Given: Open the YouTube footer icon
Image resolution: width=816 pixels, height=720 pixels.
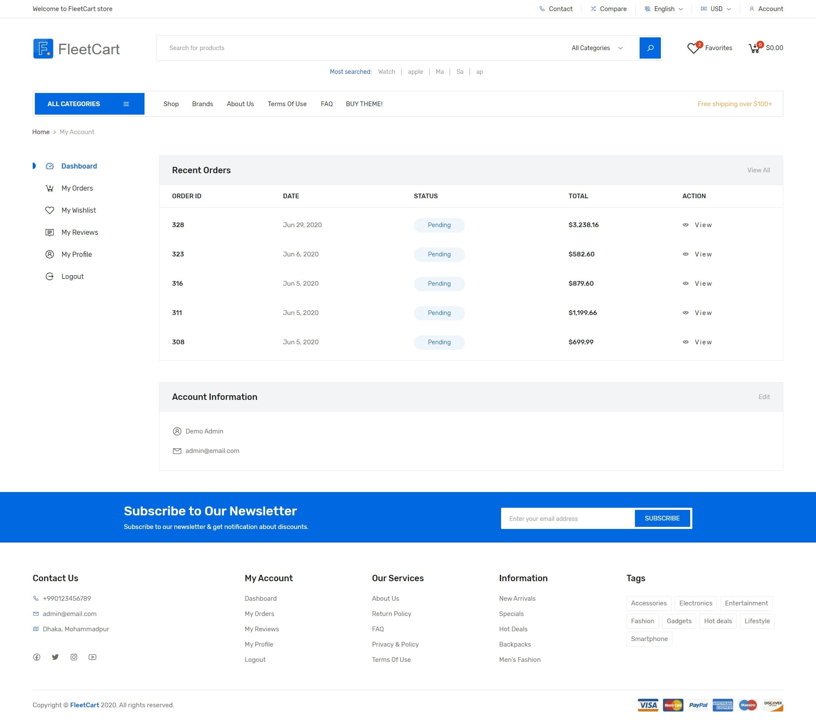Looking at the screenshot, I should click(x=92, y=657).
